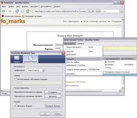Open the Back button history dropdown arrow
Screen dimensions: 137x118
tap(7, 11)
